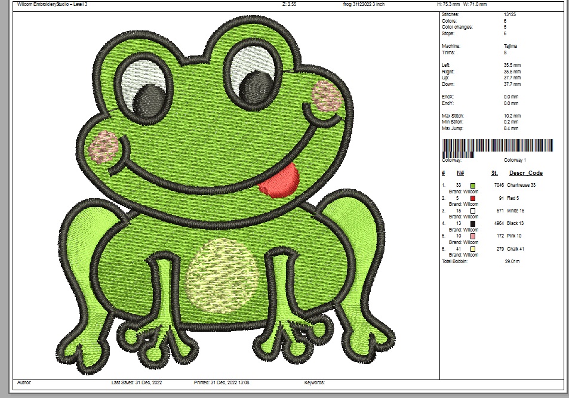This screenshot has width=569, height=398.
Task: Click the 'Author:' footer label
Action: (24, 382)
